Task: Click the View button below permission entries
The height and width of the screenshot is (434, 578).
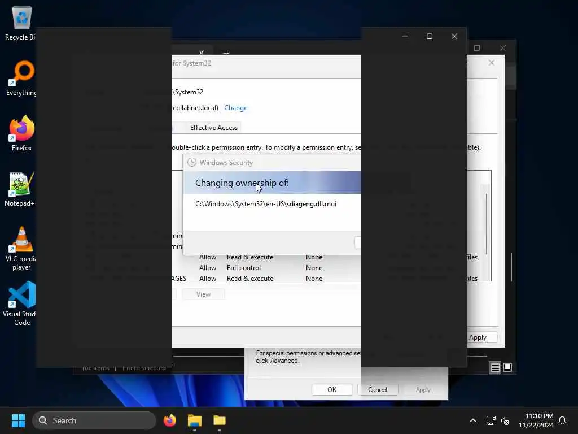Action: 203,294
